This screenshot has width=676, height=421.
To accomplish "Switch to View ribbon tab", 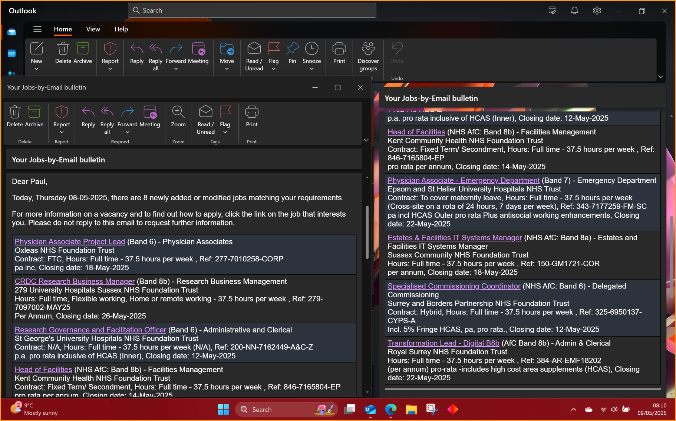I will coord(93,29).
